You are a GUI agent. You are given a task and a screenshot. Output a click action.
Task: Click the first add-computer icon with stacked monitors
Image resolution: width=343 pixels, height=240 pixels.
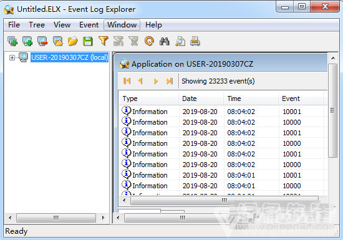pos(12,41)
